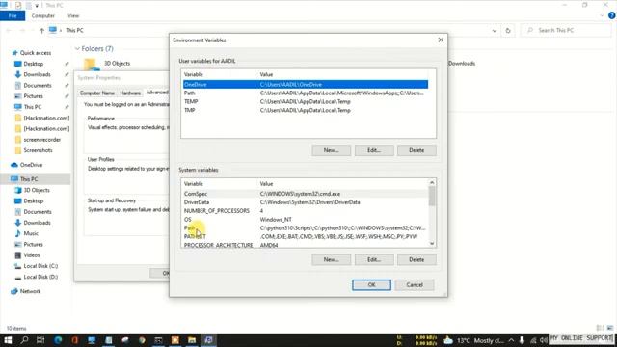Refresh the This PC view
This screenshot has width=617, height=347.
pyautogui.click(x=508, y=30)
